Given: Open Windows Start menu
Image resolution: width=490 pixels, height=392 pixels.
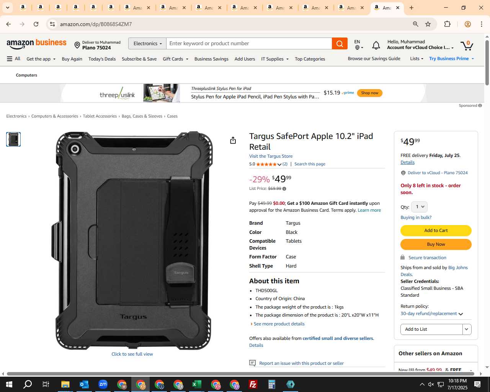Looking at the screenshot, I should (x=9, y=384).
